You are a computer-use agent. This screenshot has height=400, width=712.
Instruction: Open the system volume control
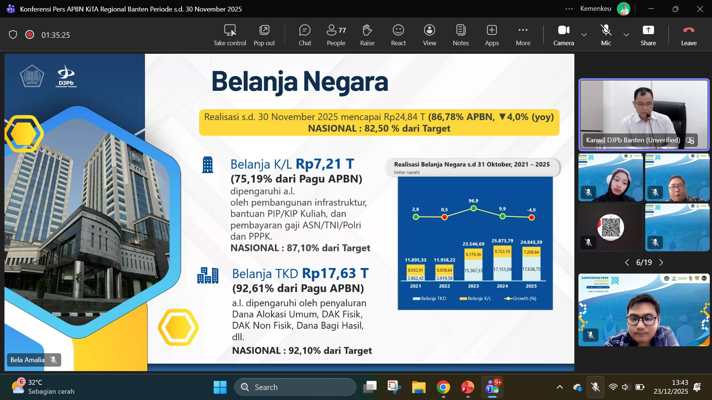point(626,387)
